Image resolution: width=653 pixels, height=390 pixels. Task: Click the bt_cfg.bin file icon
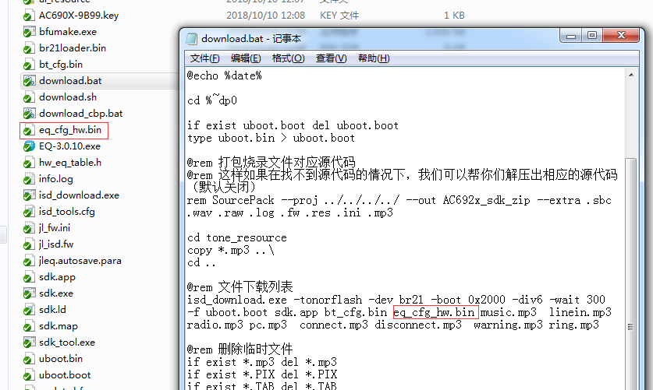29,65
